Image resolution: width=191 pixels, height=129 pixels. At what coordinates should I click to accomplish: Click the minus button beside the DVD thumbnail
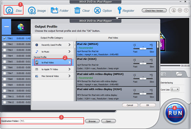(x=7, y=27)
